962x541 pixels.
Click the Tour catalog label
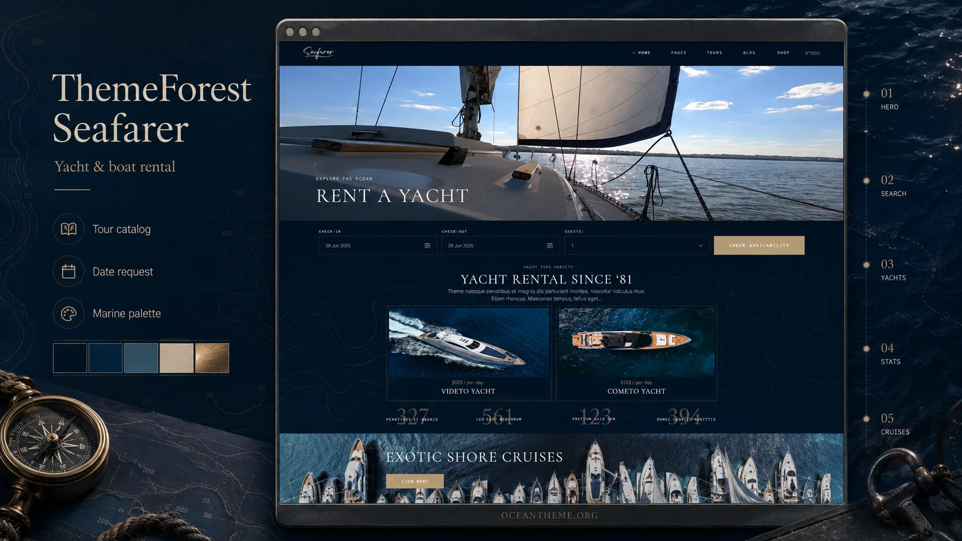click(x=121, y=229)
